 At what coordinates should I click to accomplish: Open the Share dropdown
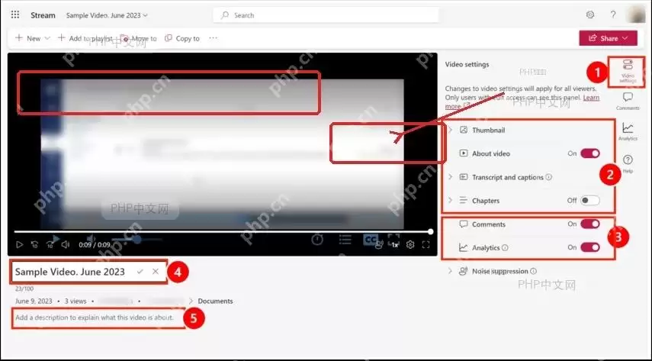coord(608,38)
